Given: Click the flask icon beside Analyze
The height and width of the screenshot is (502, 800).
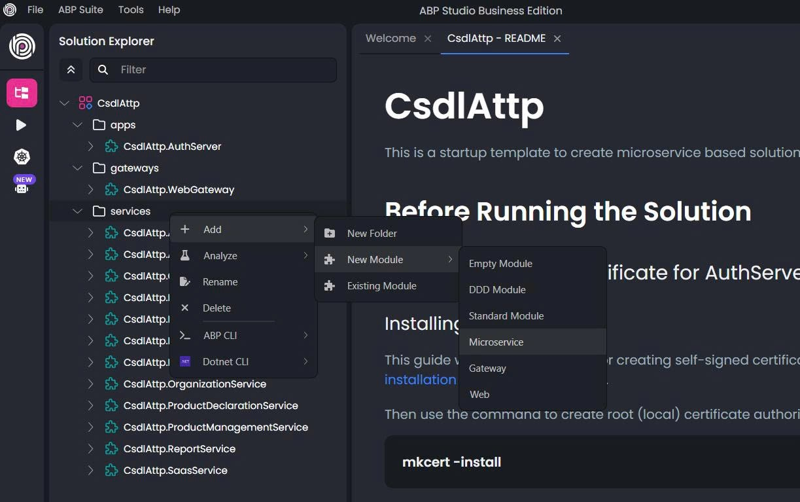Looking at the screenshot, I should (185, 255).
